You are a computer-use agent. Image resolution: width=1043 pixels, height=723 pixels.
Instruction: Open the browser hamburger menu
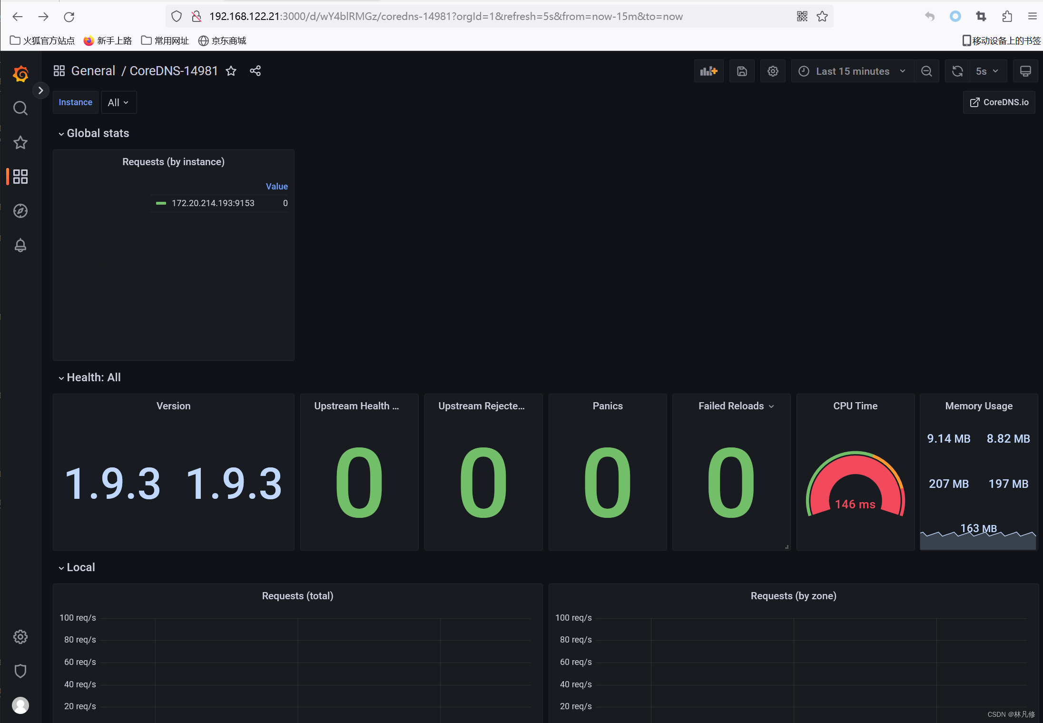[x=1033, y=17]
